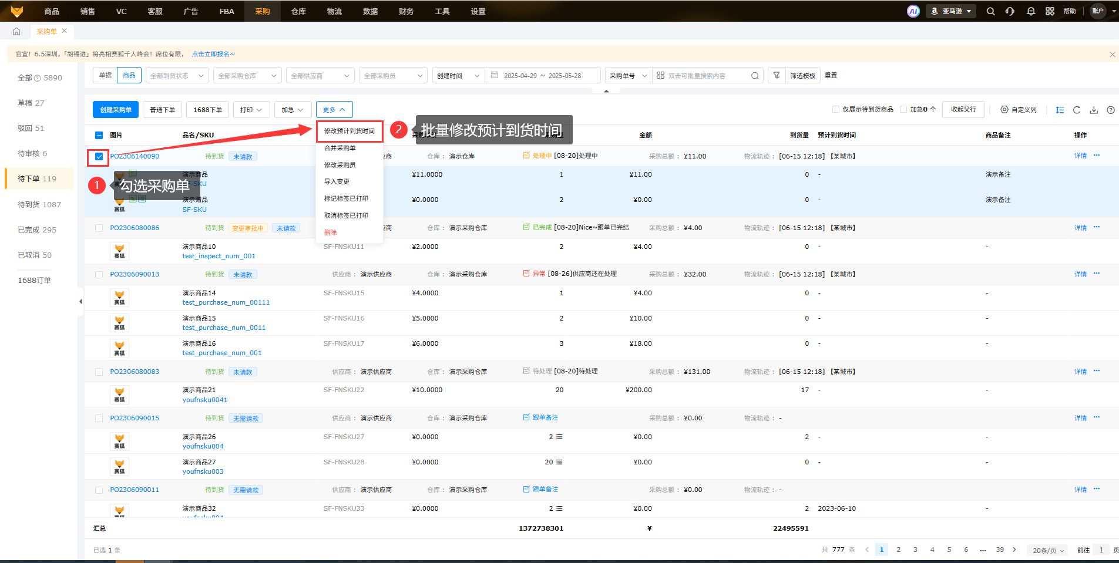The height and width of the screenshot is (563, 1119).
Task: Click the 创建采购单 button
Action: point(116,110)
